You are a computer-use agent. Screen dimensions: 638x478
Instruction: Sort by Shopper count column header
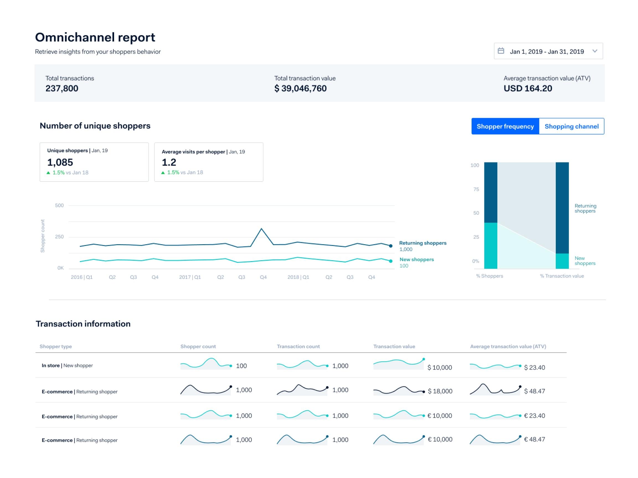198,346
